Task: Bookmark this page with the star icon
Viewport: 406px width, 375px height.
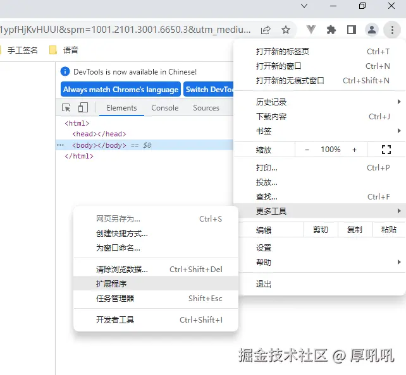Action: click(286, 30)
